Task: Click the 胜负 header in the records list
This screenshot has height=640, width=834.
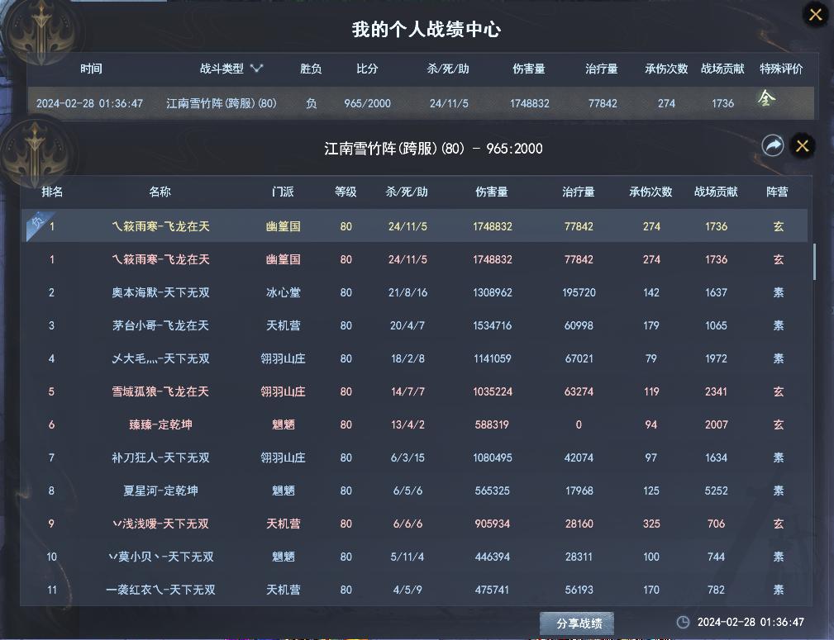Action: pos(311,69)
